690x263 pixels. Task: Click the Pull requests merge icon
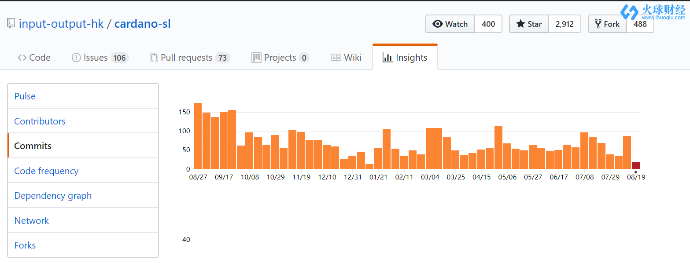154,58
